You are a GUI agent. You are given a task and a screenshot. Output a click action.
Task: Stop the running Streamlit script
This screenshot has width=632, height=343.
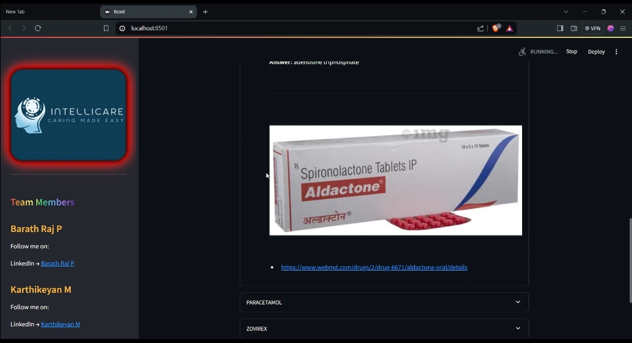572,51
